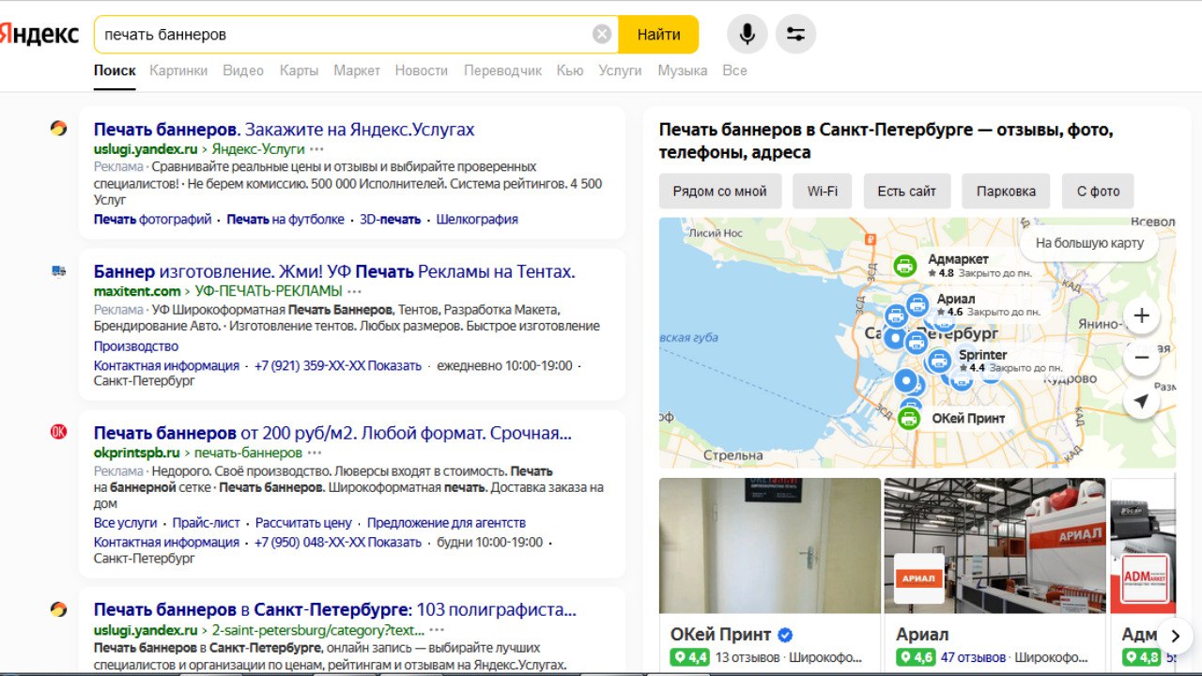Open the Прайс-лист sitelink
This screenshot has height=676, width=1202.
click(206, 523)
